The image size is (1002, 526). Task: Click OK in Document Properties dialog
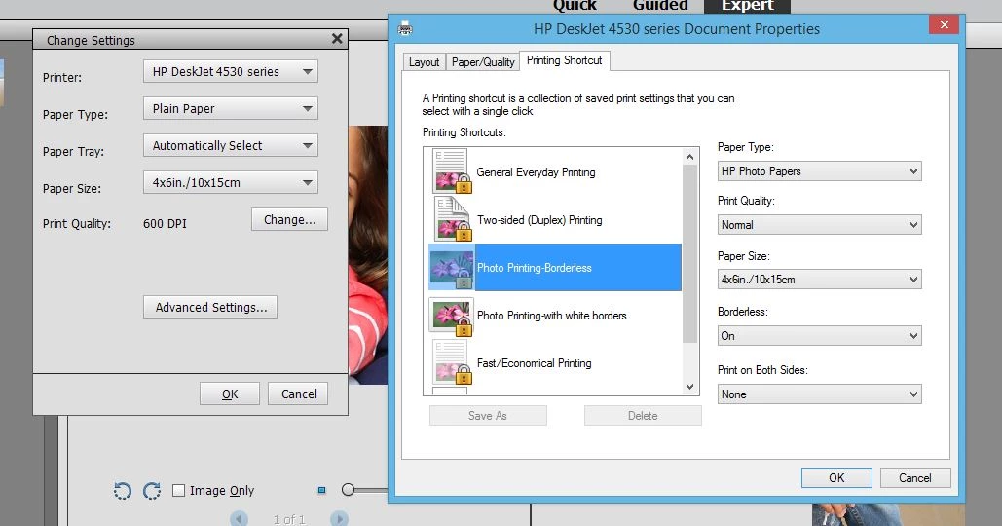point(836,478)
